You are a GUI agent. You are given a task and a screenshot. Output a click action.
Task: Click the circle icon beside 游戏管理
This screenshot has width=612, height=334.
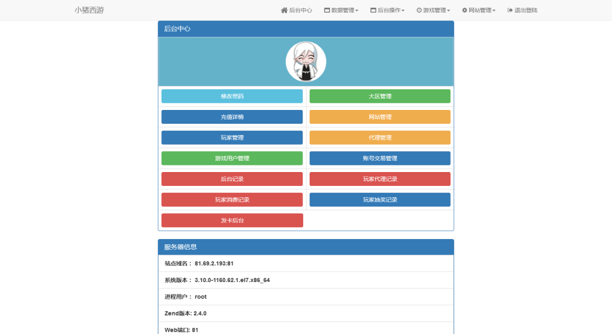tap(419, 10)
